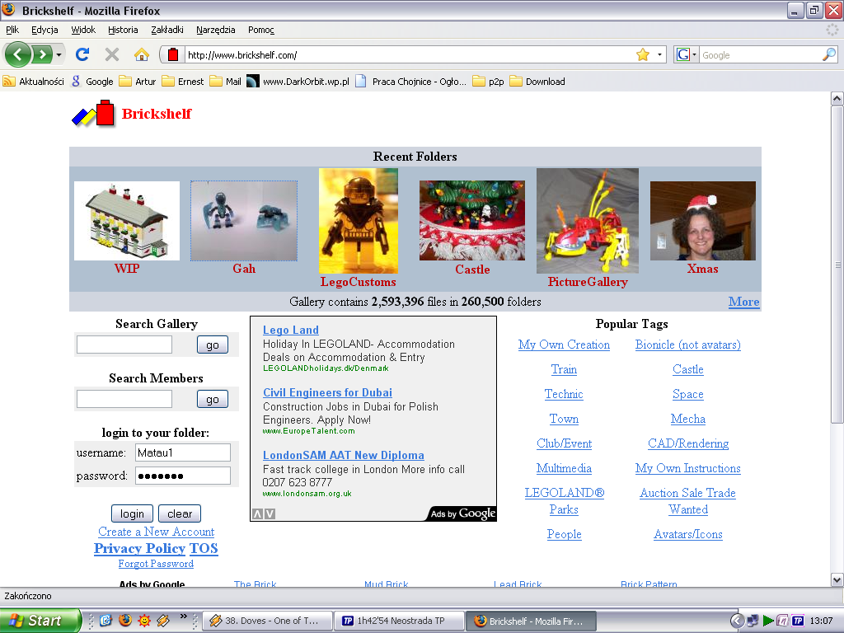Click the More recent folders link
Image resolution: width=844 pixels, height=633 pixels.
744,302
